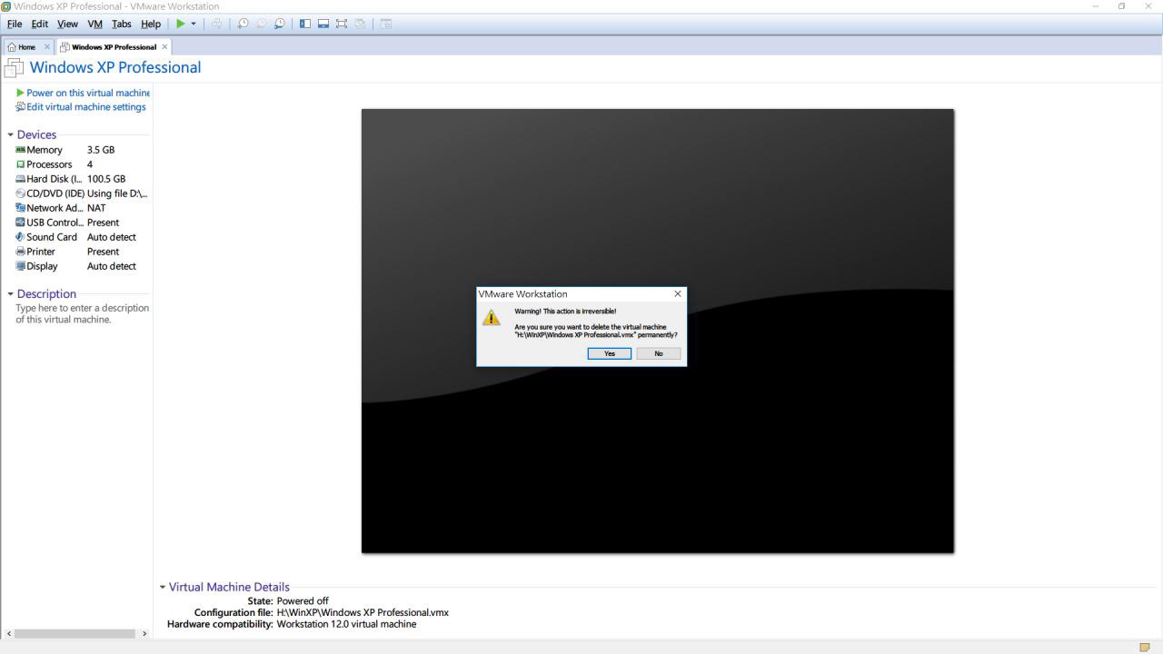Click the configuration file path text
The height and width of the screenshot is (654, 1163).
click(x=363, y=612)
